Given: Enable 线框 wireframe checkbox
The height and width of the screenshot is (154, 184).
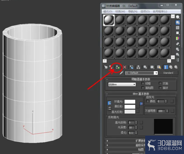Looking at the screenshot, I should tap(143, 83).
